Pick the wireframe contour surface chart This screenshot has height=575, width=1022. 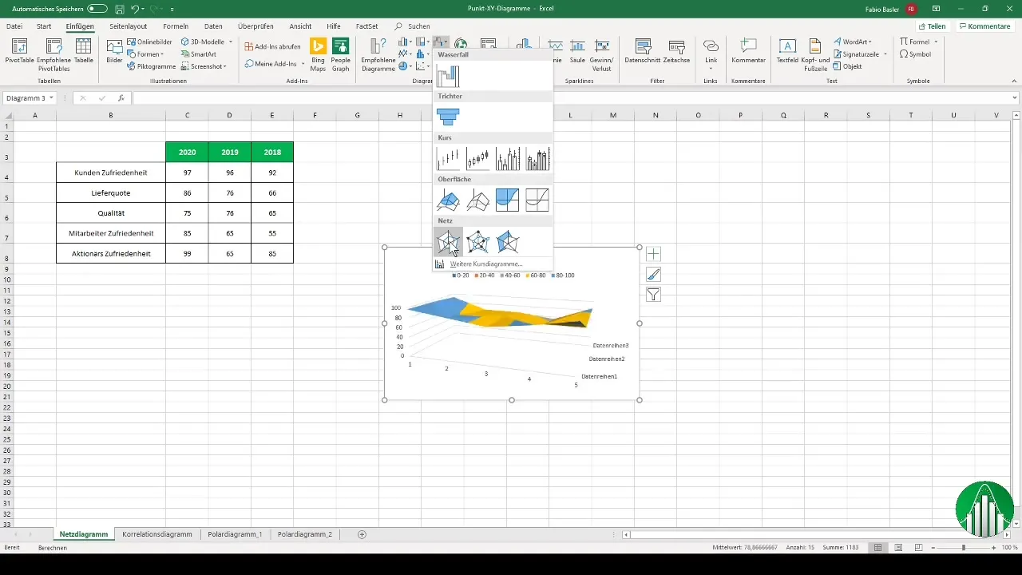[x=537, y=200]
